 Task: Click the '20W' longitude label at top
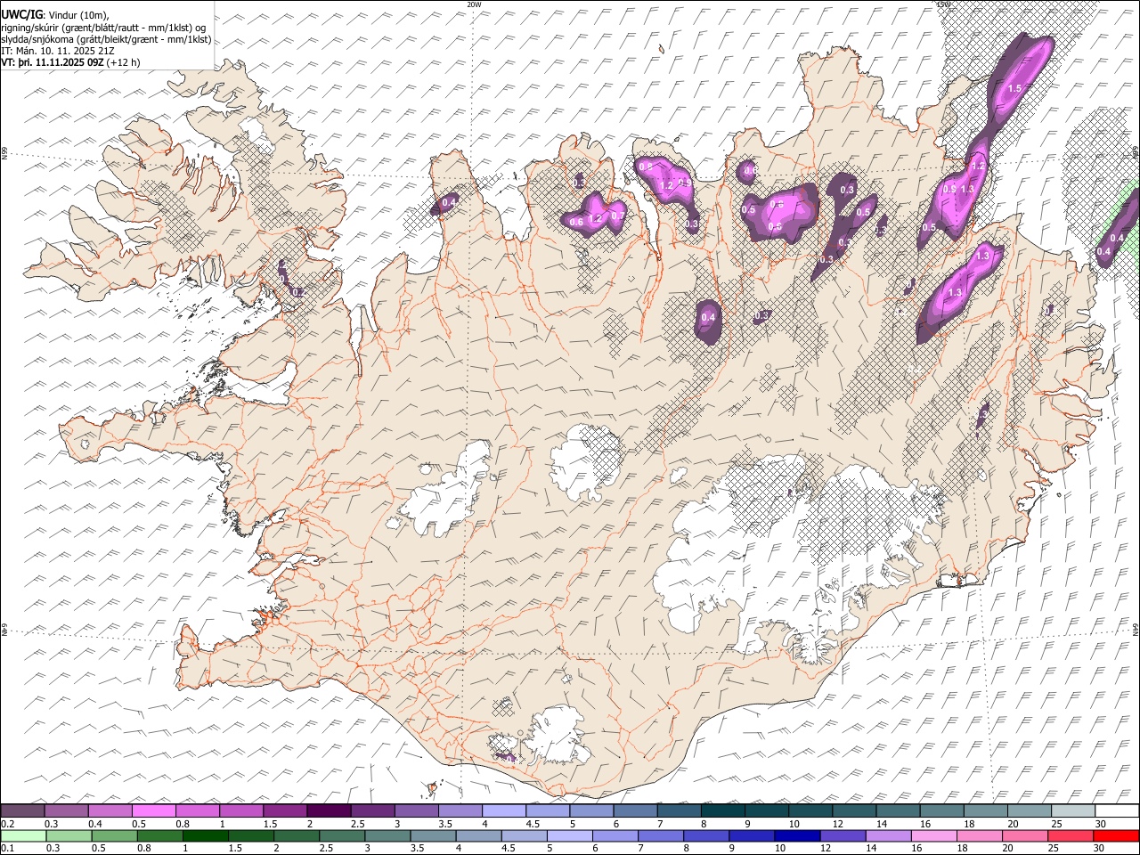[474, 4]
